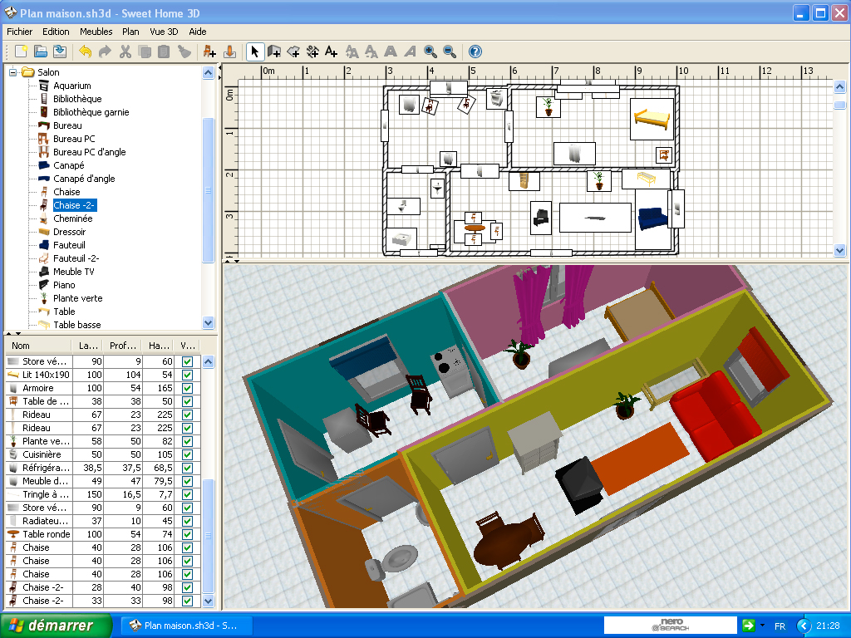The image size is (851, 638).
Task: Open taskbar tray dropdown arrow
Action: tap(763, 626)
